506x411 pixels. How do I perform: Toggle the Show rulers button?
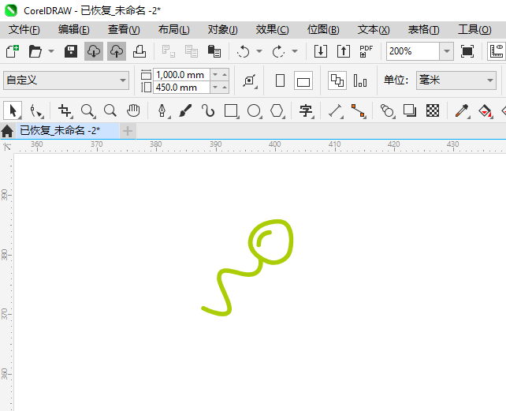[497, 51]
